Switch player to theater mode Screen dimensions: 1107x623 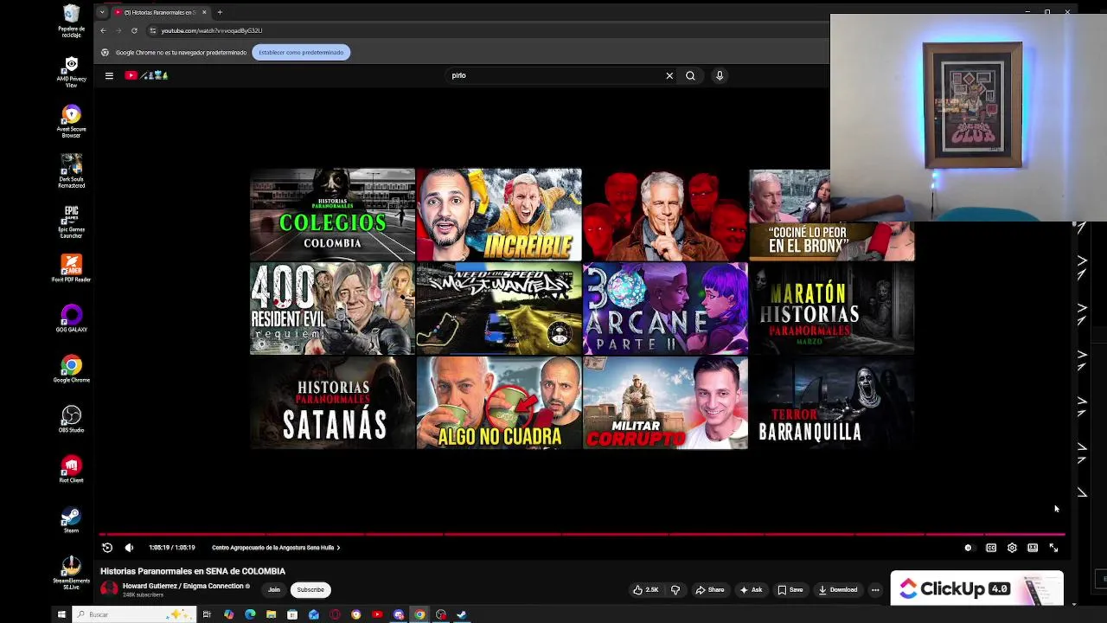(x=1033, y=548)
